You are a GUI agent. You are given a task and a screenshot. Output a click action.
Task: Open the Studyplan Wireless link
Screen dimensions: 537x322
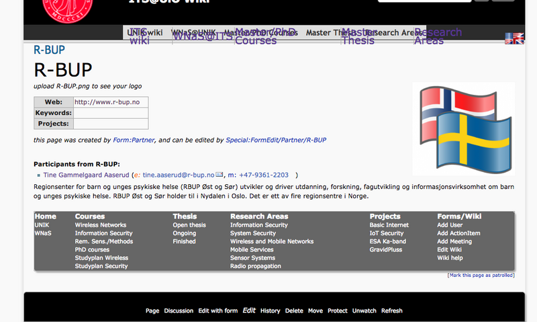coord(102,258)
